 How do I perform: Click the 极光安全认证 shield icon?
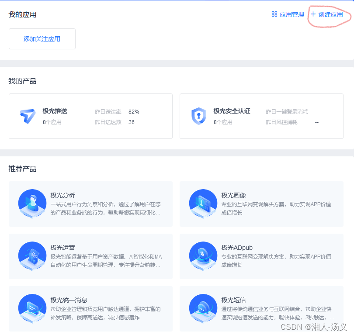[x=199, y=116]
